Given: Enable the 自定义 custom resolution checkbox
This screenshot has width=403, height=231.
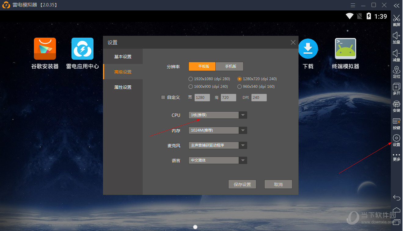Looking at the screenshot, I should (x=163, y=98).
